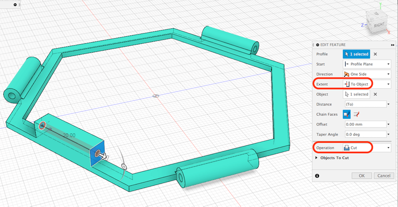398x207 pixels.
Task: Collapse the browser panel minus icon
Action: pos(16,4)
